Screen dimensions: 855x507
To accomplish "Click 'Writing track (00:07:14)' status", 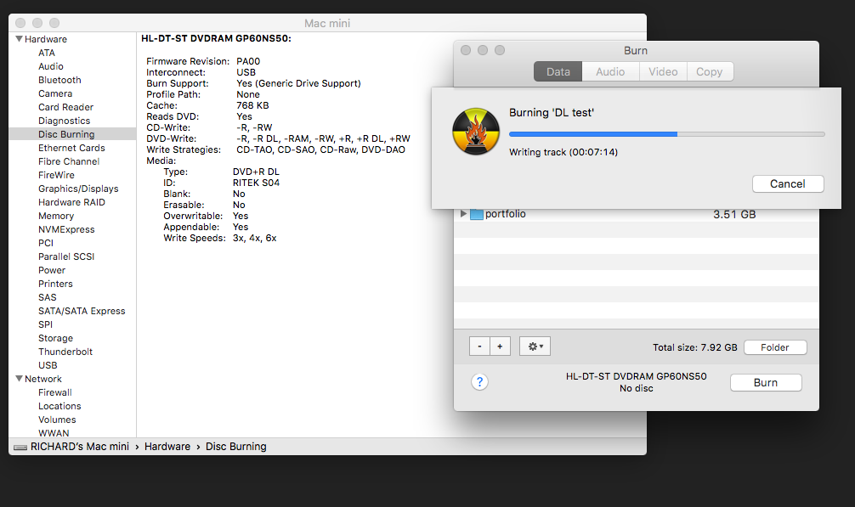I will point(563,153).
